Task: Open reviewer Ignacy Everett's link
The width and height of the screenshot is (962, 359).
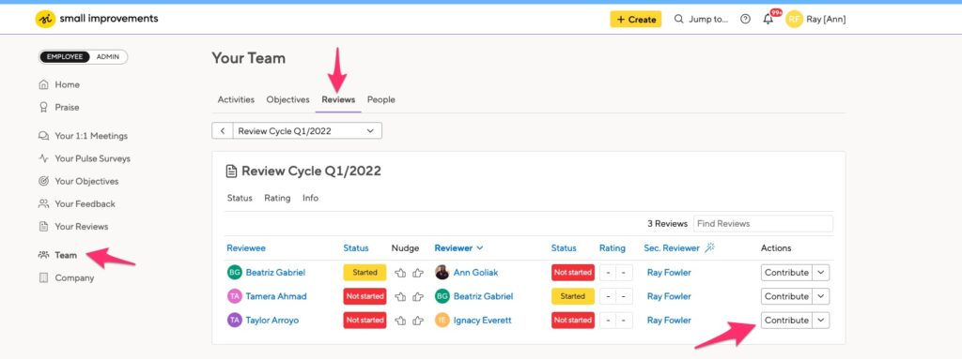Action: [x=482, y=321]
